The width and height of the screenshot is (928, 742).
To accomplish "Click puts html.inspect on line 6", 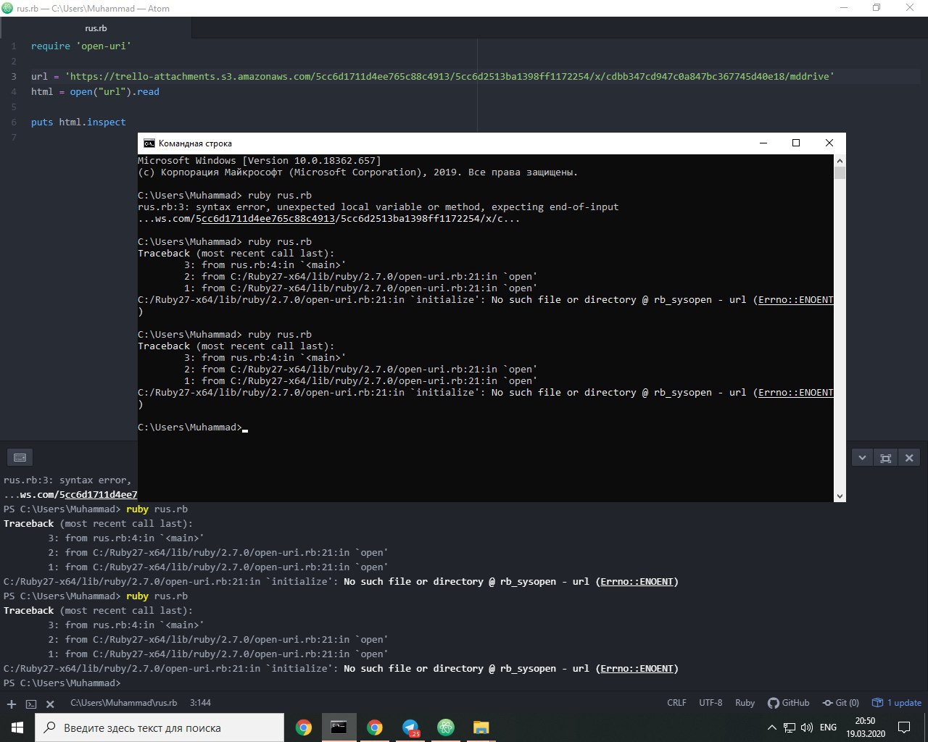I will 78,122.
